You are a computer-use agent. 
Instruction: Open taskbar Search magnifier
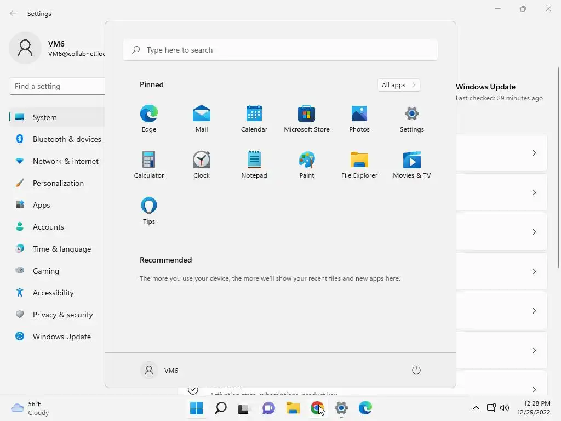tap(220, 408)
